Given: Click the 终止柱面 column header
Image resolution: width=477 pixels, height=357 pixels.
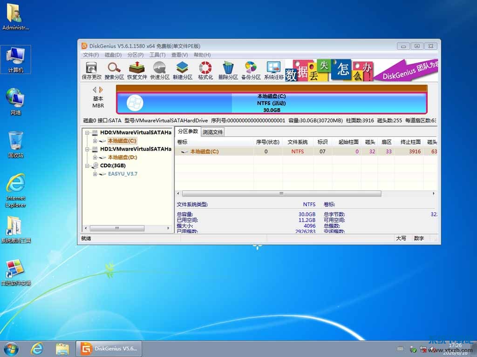Looking at the screenshot, I should coord(409,142).
